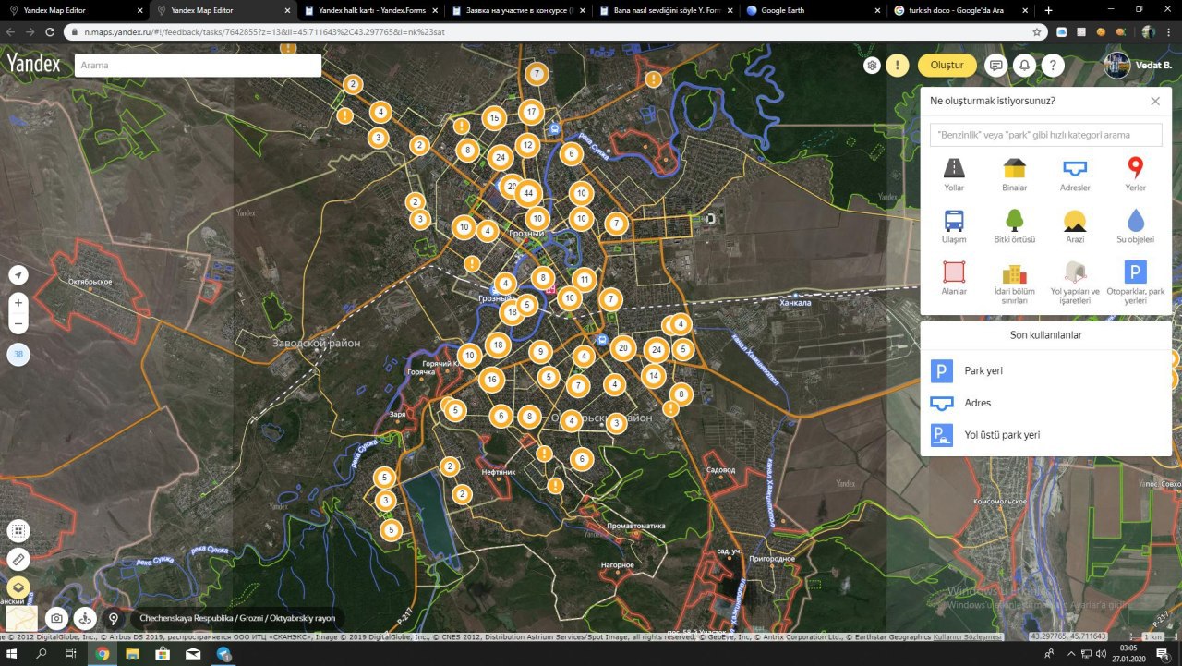Screen dimensions: 1182x666
Task: Select the Alanlar area icon
Action: 954,272
